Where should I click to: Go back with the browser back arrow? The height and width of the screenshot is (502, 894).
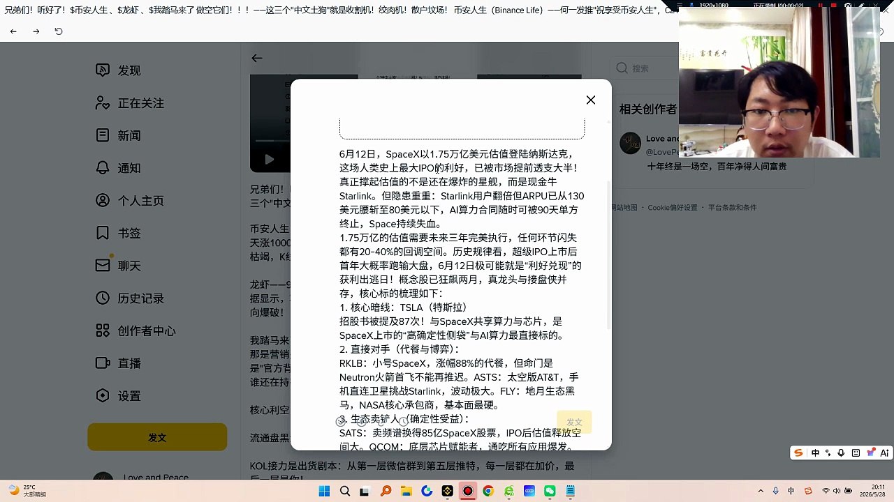click(x=13, y=31)
